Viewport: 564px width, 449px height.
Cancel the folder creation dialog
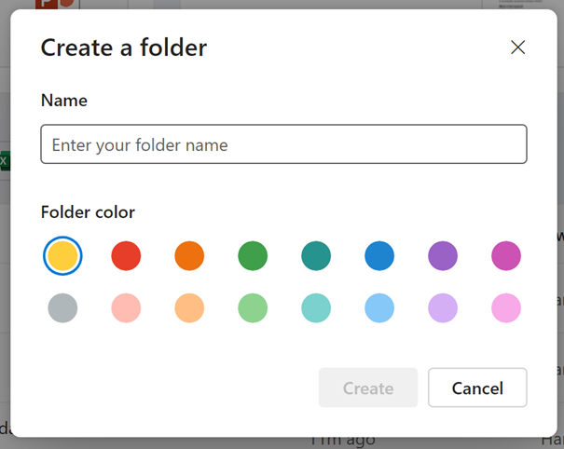(477, 388)
